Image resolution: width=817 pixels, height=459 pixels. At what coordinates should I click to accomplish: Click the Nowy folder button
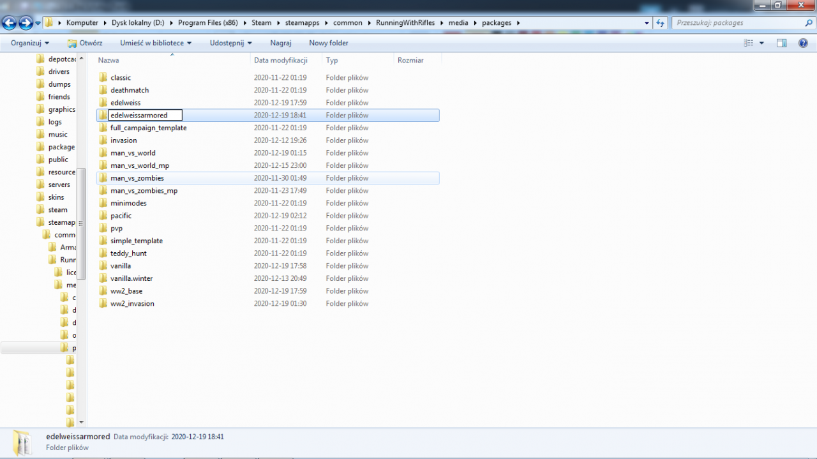pyautogui.click(x=328, y=43)
